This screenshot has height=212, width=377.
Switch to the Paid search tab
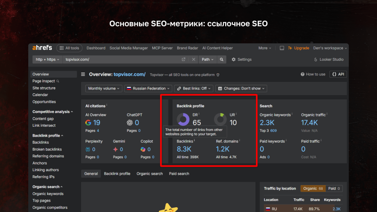click(x=179, y=173)
